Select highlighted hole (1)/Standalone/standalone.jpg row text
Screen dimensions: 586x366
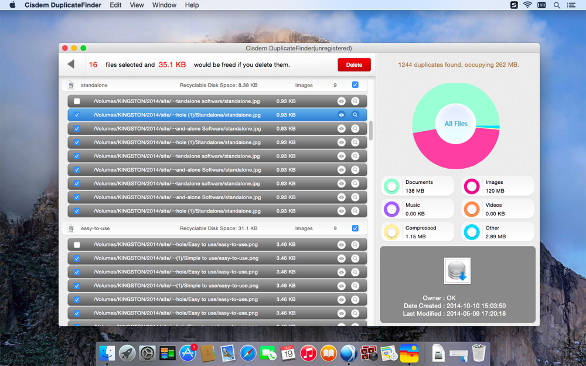pos(177,115)
